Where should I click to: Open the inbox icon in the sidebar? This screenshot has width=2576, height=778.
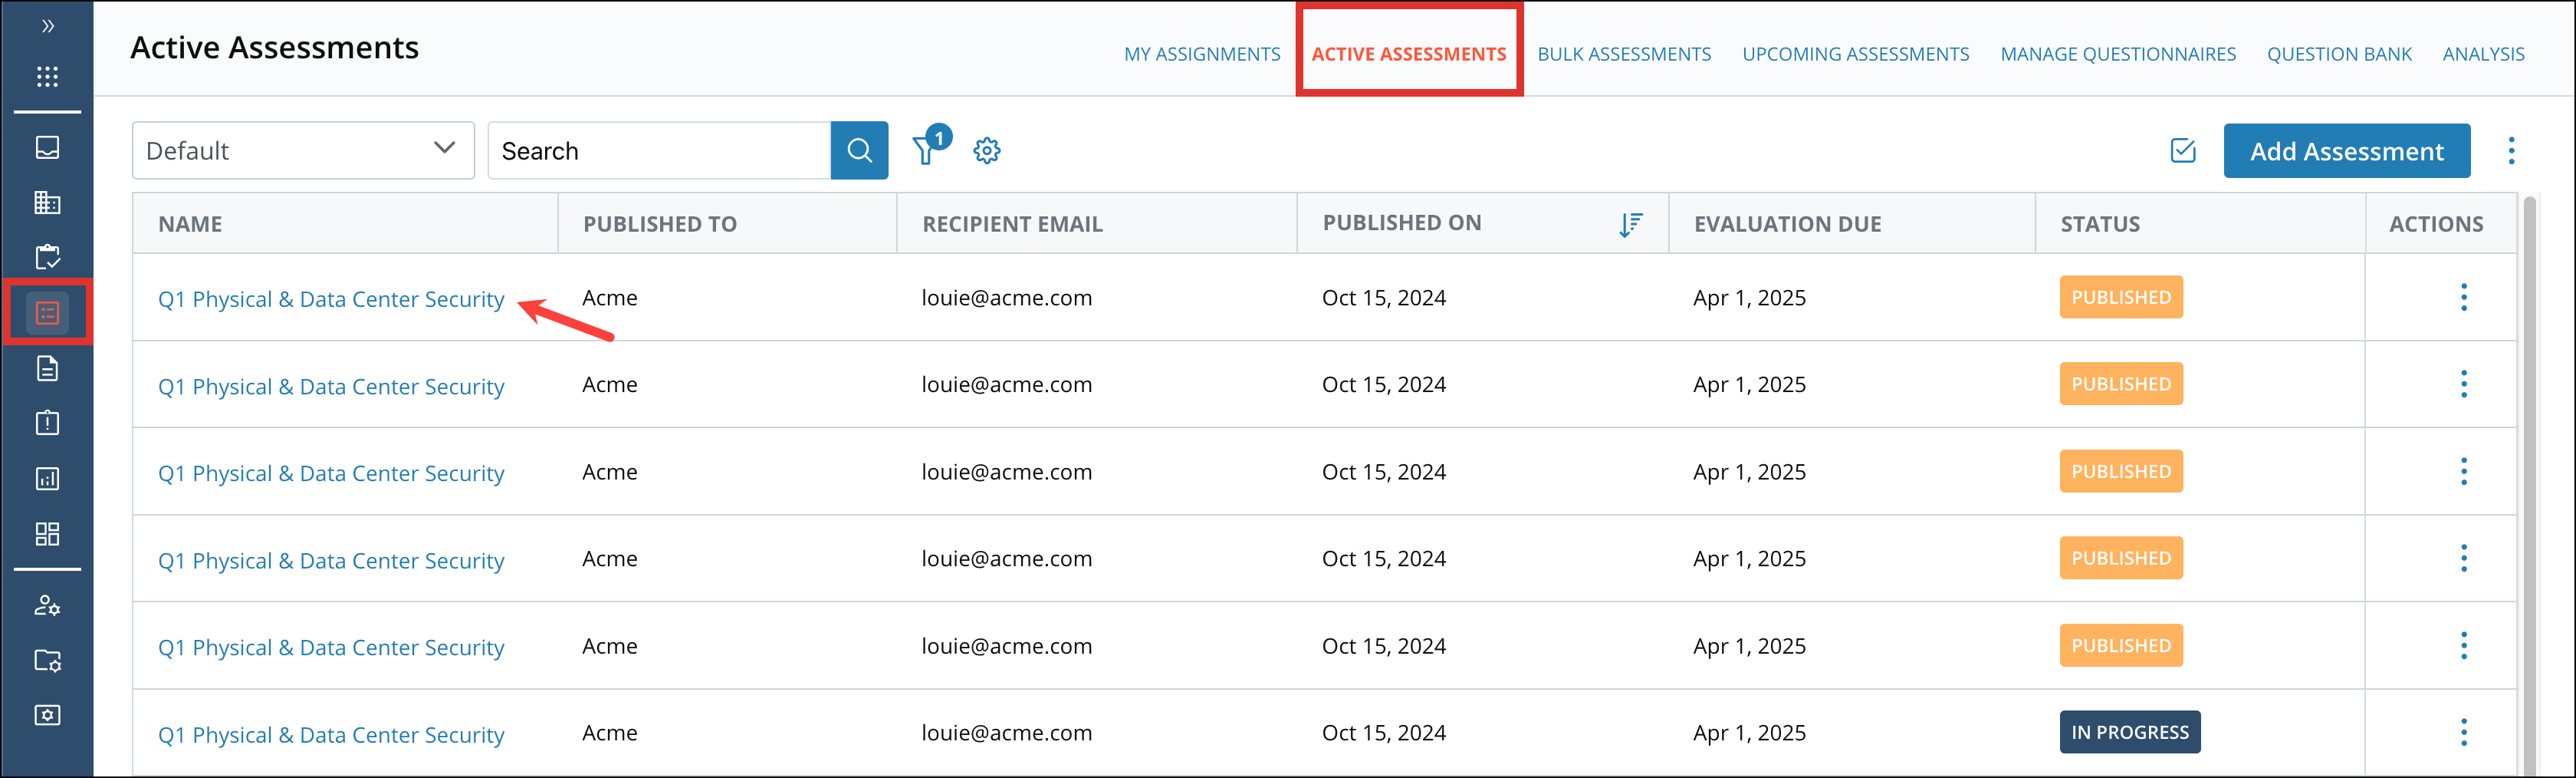click(x=47, y=147)
